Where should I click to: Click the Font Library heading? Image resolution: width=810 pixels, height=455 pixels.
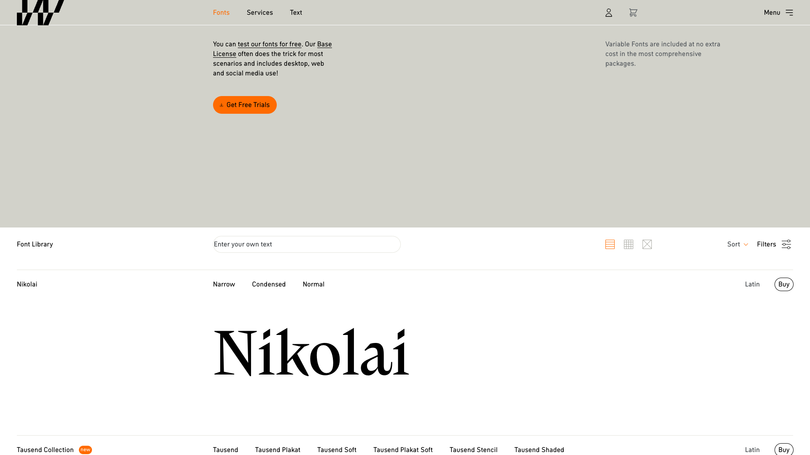[x=35, y=244]
